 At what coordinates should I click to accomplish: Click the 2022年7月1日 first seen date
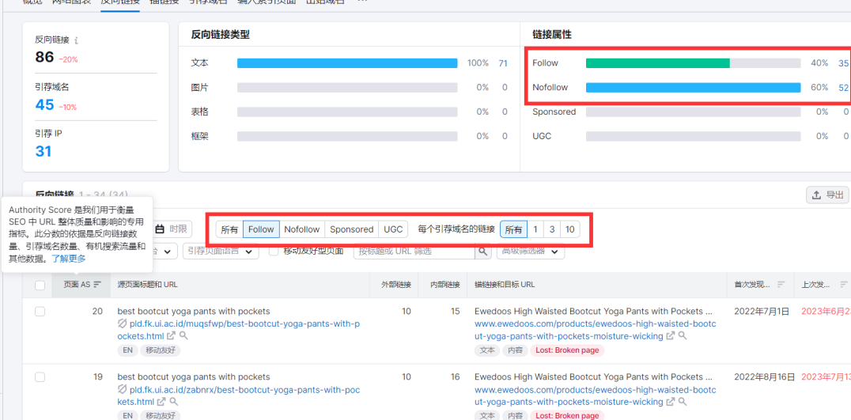pyautogui.click(x=761, y=312)
